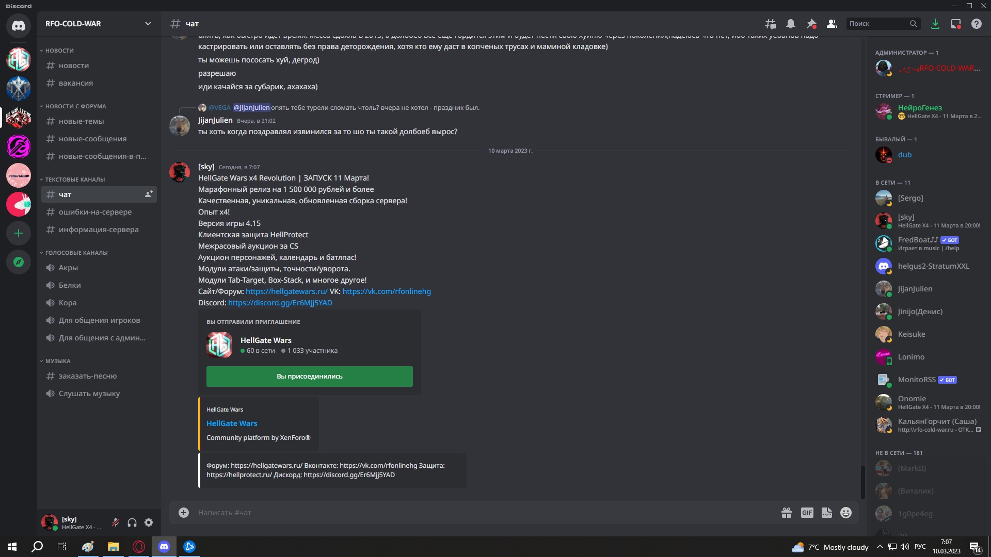Screen dimensions: 991x557
Task: Toggle microphone mute in user panel
Action: point(116,522)
